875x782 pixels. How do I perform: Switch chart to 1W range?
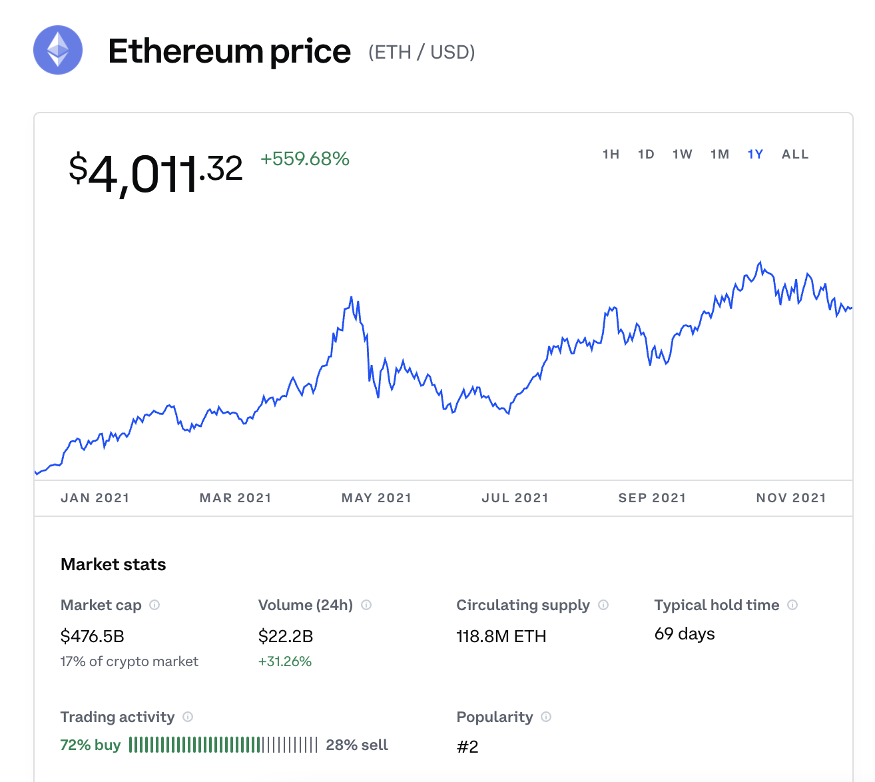point(683,155)
